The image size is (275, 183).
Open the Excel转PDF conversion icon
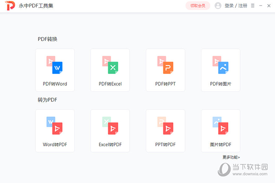point(110,126)
